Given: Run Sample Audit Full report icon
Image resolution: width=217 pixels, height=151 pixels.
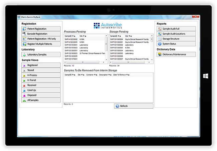Looking at the screenshot, I should (160, 29).
